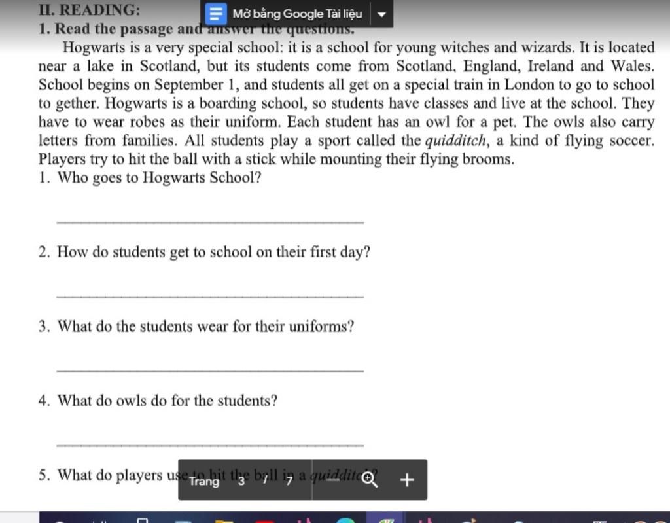
Task: Click the passage line starting 'Players try to hit the ball'
Action: tap(277, 160)
